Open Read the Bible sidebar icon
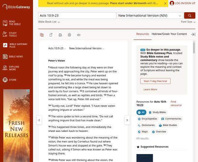The height and width of the screenshot is (162, 198). (x=5, y=23)
